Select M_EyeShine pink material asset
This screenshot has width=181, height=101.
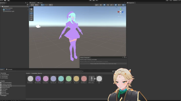pyautogui.click(x=46, y=79)
